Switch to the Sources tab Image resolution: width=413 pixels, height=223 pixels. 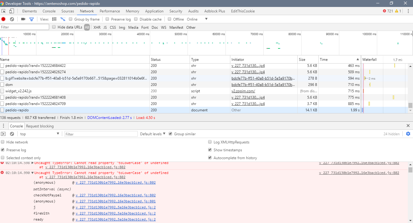(x=68, y=11)
